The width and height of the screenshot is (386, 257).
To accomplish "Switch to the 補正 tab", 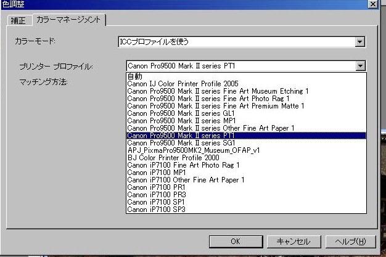I will [20, 20].
